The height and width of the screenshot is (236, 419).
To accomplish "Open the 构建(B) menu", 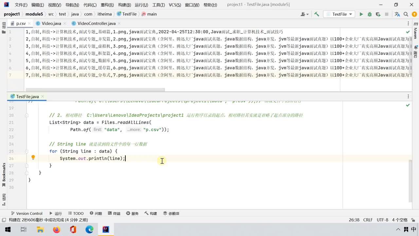I will 124,5.
